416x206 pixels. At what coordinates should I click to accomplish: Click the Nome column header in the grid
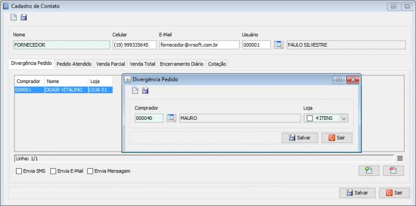[x=67, y=81]
